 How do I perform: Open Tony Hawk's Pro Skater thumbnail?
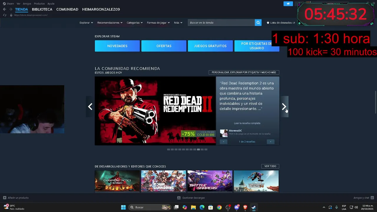click(256, 181)
